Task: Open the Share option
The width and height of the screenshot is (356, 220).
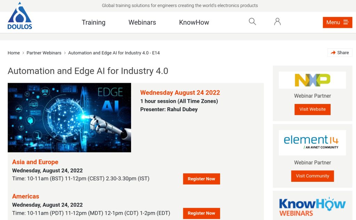Action: pos(340,52)
